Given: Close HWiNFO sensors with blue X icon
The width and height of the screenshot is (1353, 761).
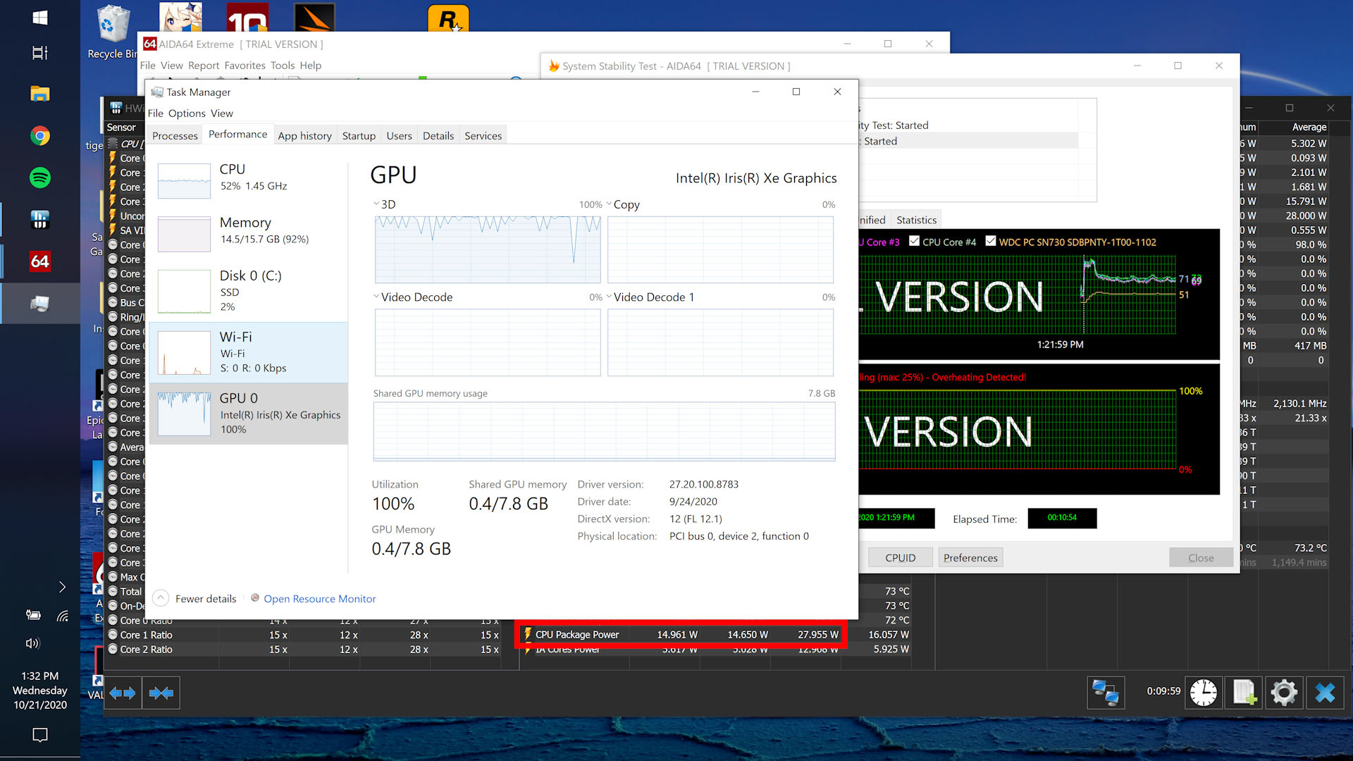Looking at the screenshot, I should tap(1325, 693).
